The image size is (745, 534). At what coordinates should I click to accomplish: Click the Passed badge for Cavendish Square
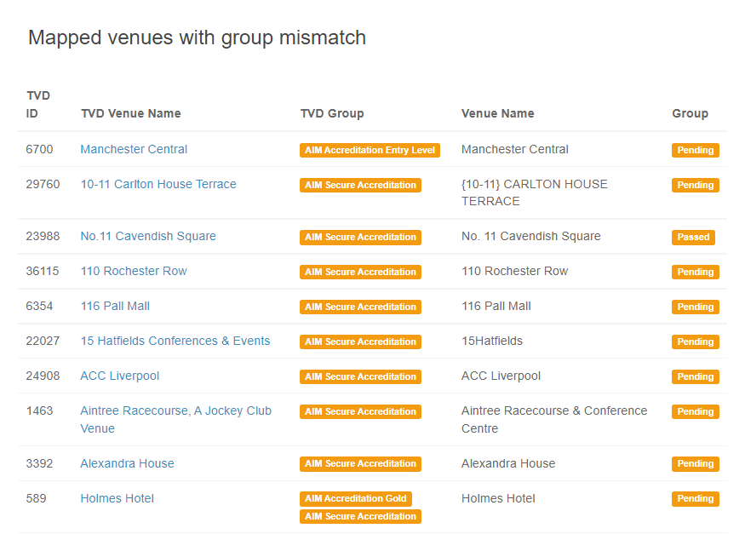(x=693, y=238)
